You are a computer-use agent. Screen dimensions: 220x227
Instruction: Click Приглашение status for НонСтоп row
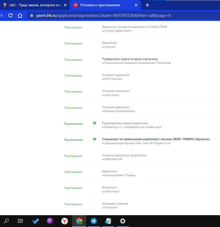click(73, 43)
